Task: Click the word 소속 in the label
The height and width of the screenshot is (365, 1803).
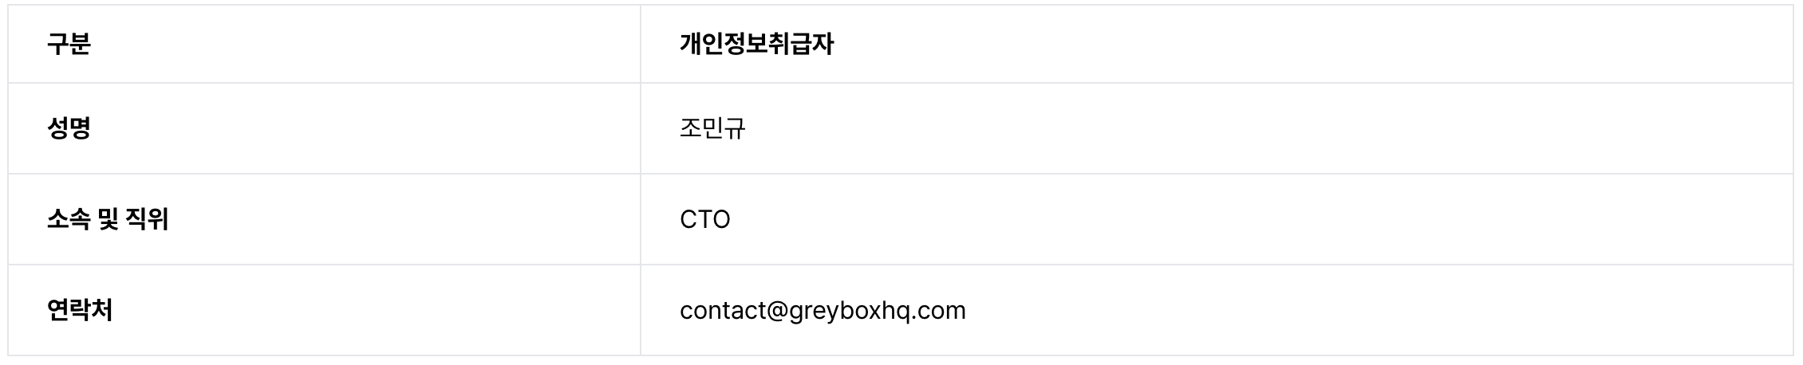Action: coord(69,219)
